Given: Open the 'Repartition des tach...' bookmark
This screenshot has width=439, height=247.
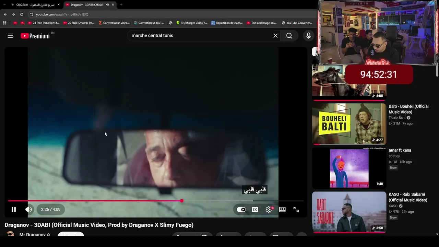Looking at the screenshot, I should 227,23.
